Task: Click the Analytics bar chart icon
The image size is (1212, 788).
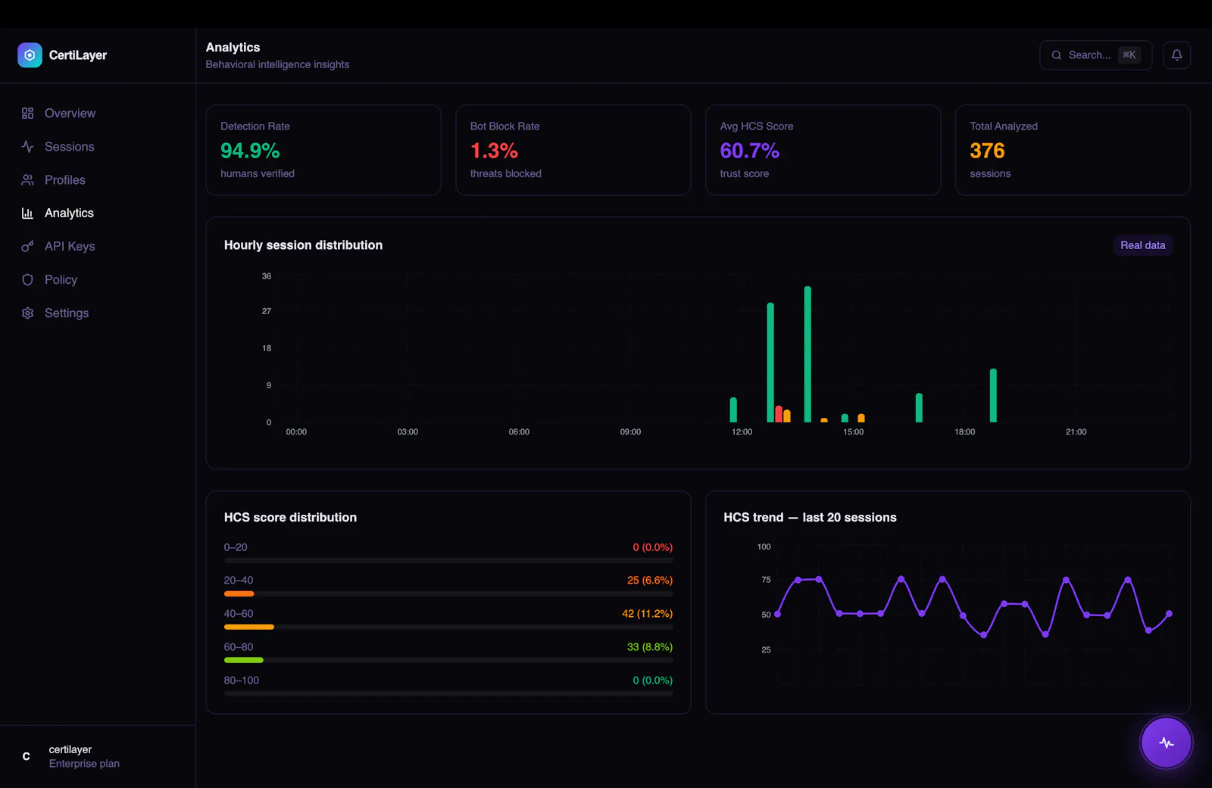Action: 28,213
